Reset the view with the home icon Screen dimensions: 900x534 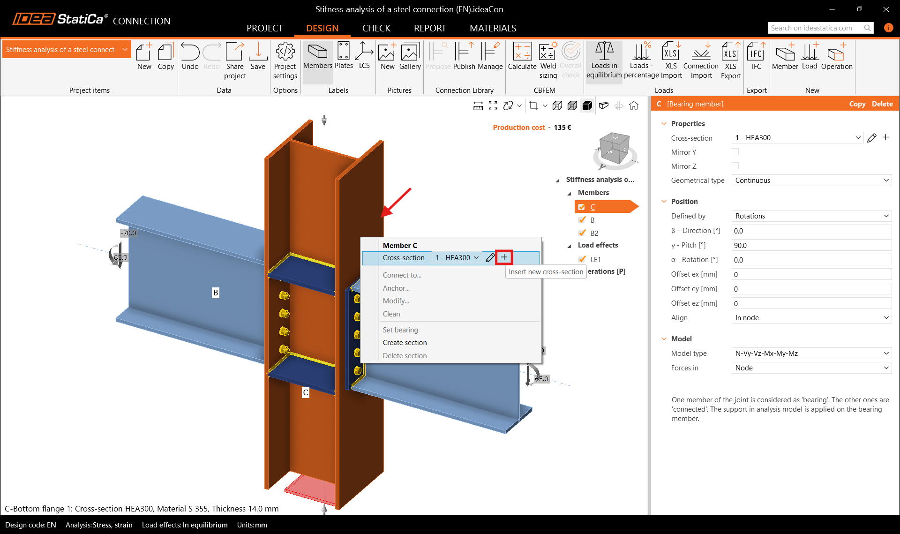[x=634, y=105]
